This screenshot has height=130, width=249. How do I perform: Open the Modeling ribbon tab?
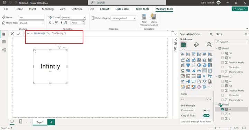coord(48,9)
